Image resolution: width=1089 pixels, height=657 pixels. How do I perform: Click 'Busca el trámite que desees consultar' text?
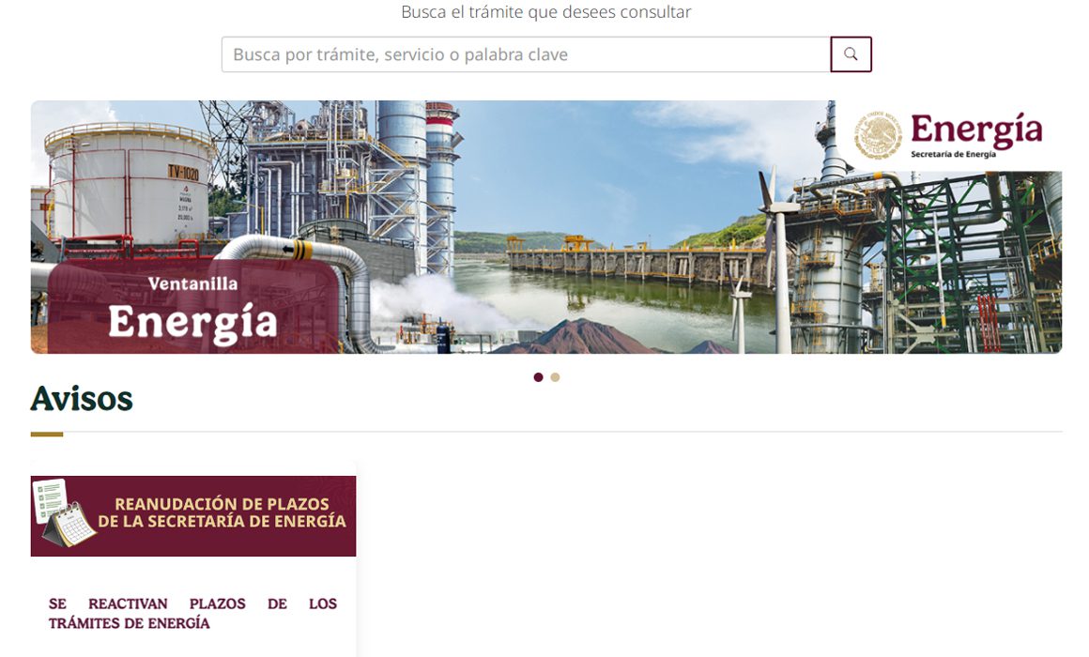545,12
